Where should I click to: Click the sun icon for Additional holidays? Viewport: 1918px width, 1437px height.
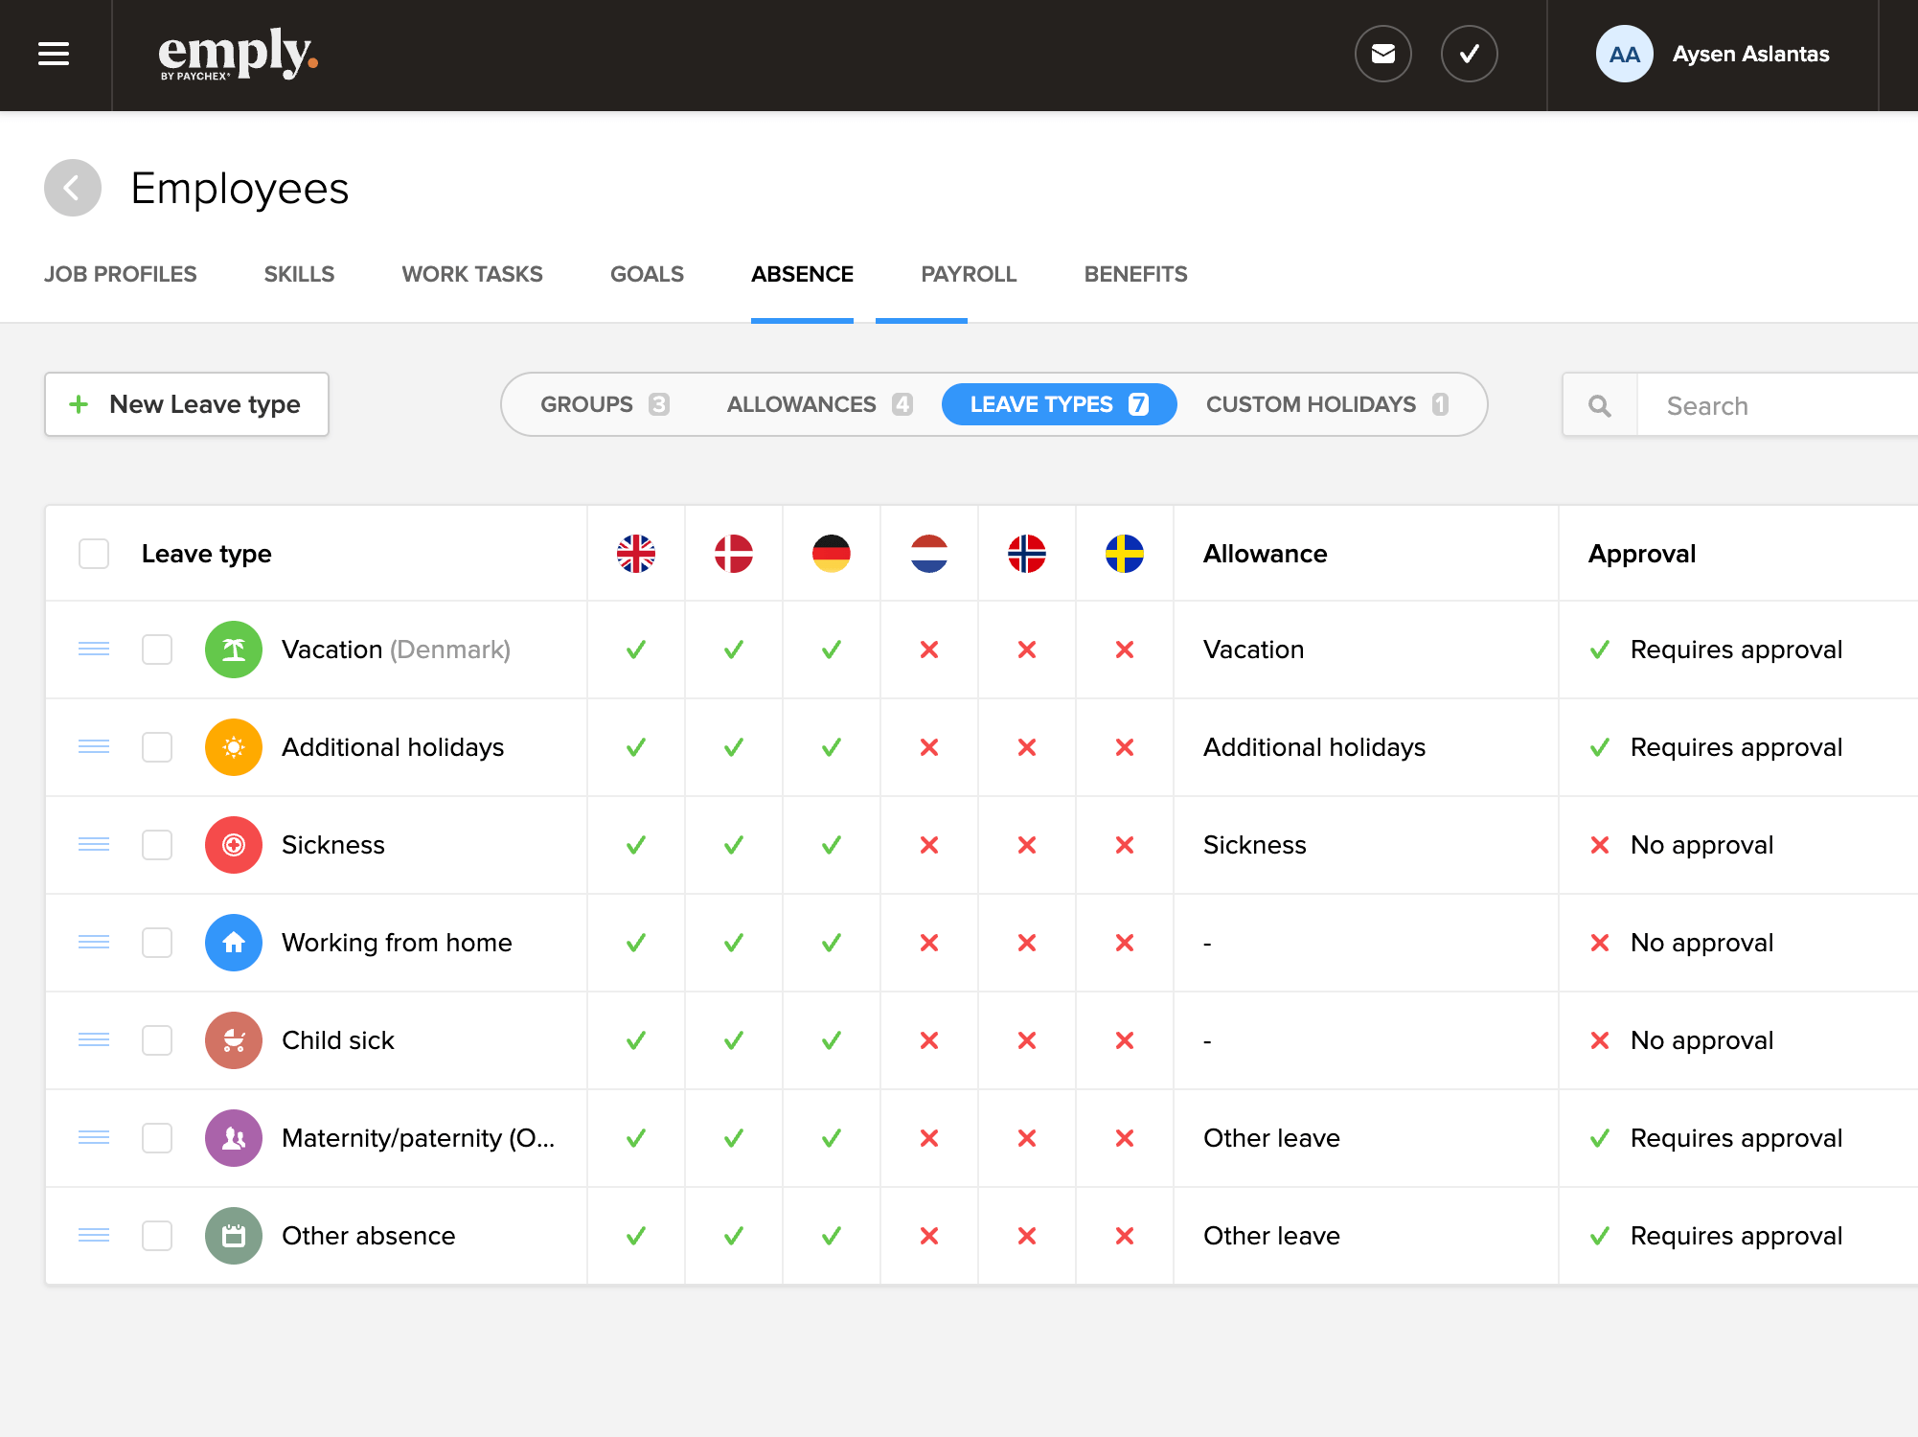233,747
